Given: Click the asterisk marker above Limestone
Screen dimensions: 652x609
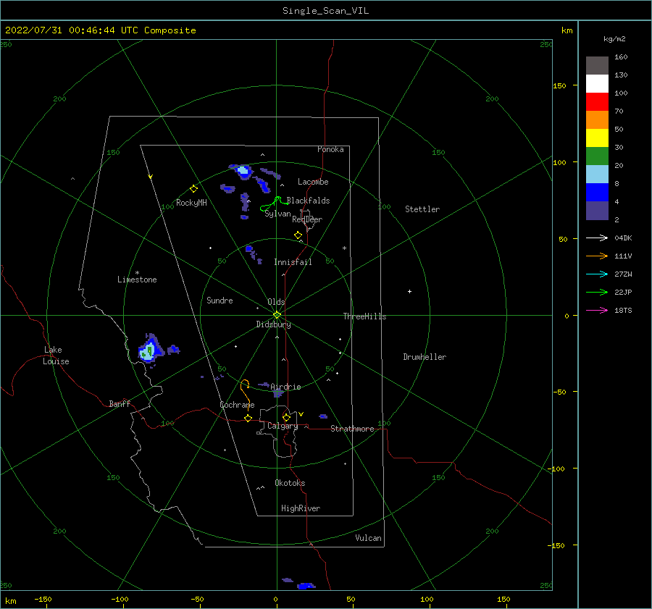Looking at the screenshot, I should coord(137,273).
